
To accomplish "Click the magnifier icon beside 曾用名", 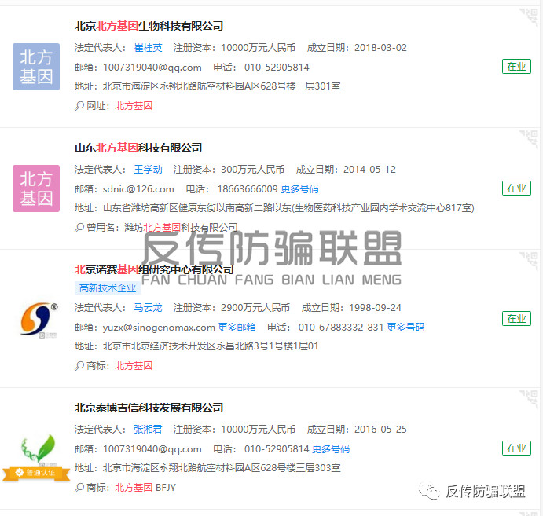I will 79,228.
